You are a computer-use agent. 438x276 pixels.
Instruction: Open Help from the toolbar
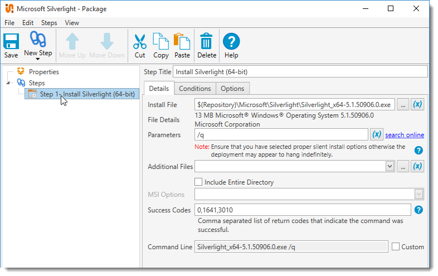click(x=231, y=45)
